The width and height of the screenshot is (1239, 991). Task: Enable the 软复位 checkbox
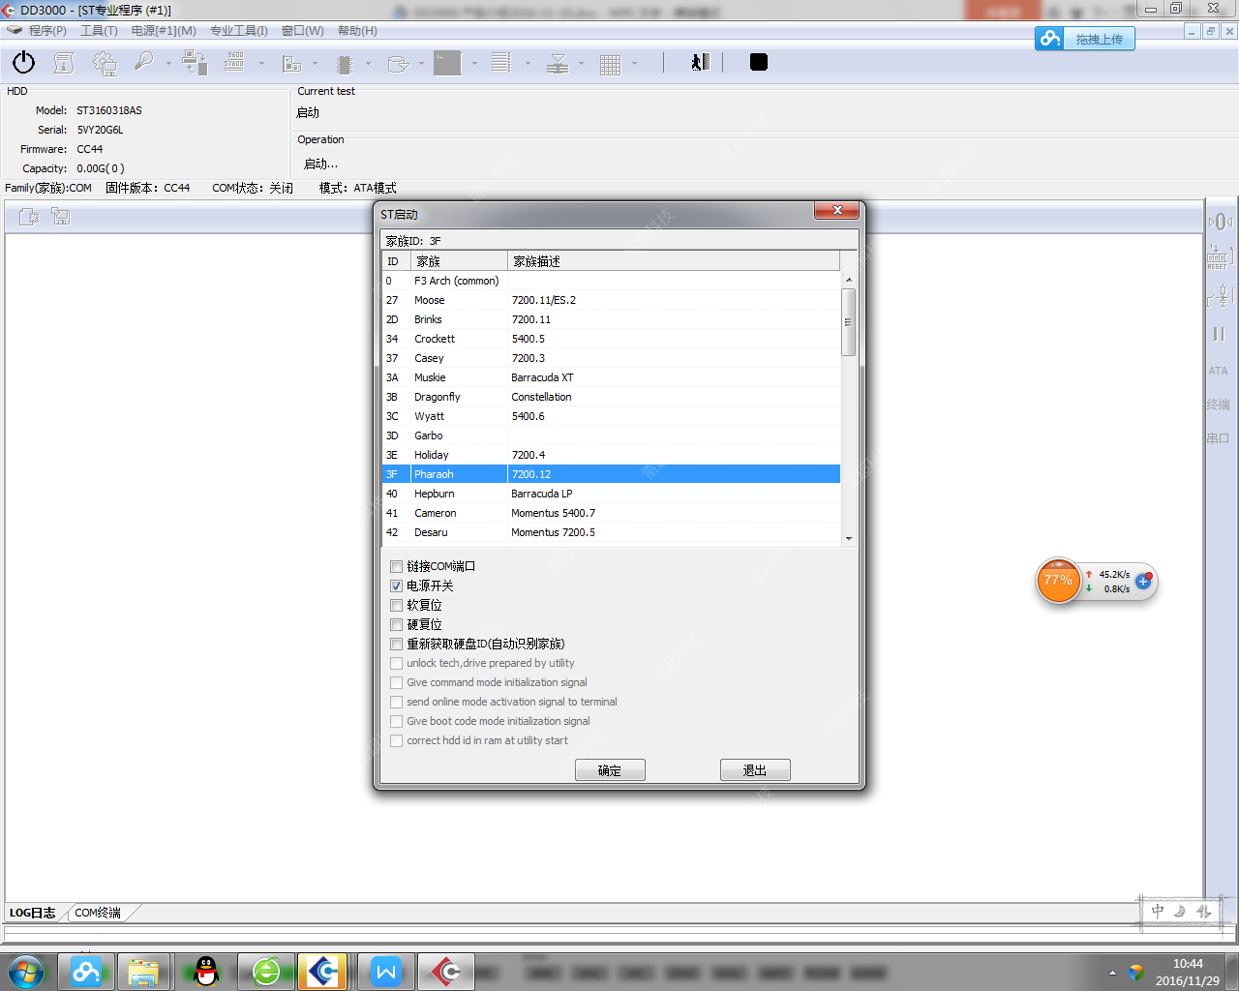[396, 605]
